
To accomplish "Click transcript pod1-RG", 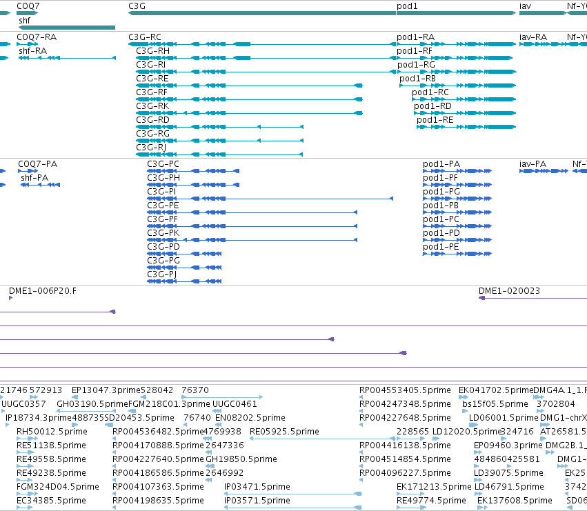I will (x=417, y=65).
